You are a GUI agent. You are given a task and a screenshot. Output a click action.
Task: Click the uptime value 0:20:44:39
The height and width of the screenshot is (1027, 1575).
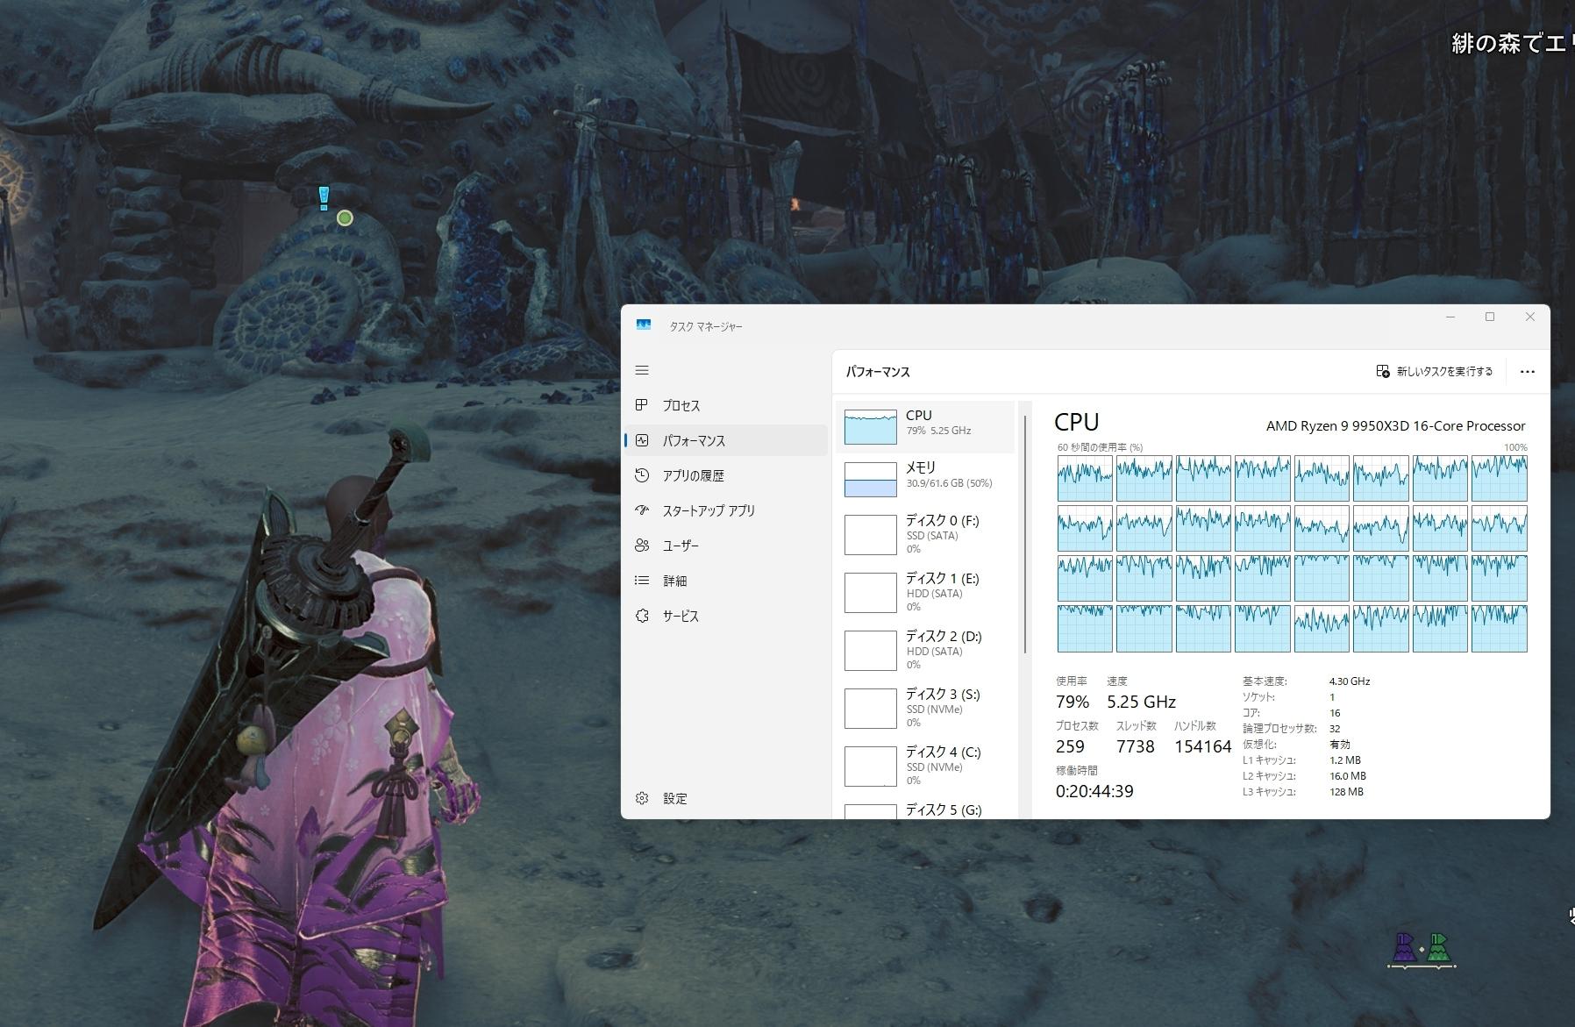pos(1094,791)
